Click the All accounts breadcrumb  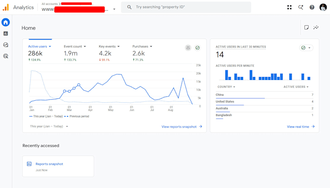tap(49, 4)
